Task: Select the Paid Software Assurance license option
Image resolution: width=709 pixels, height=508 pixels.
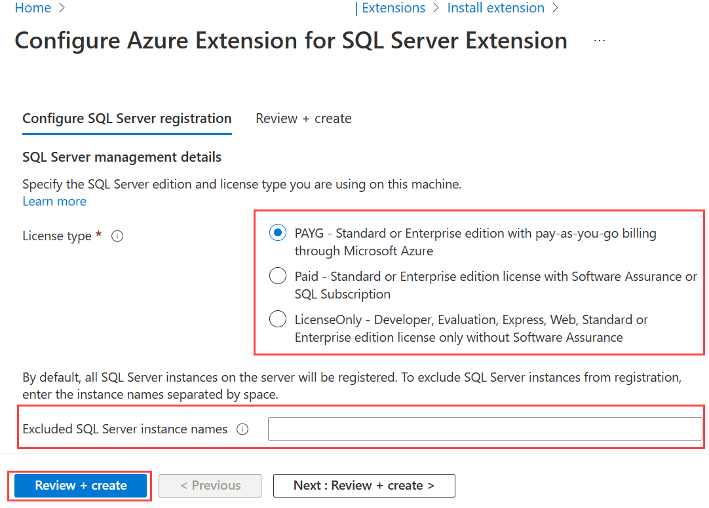Action: point(277,276)
